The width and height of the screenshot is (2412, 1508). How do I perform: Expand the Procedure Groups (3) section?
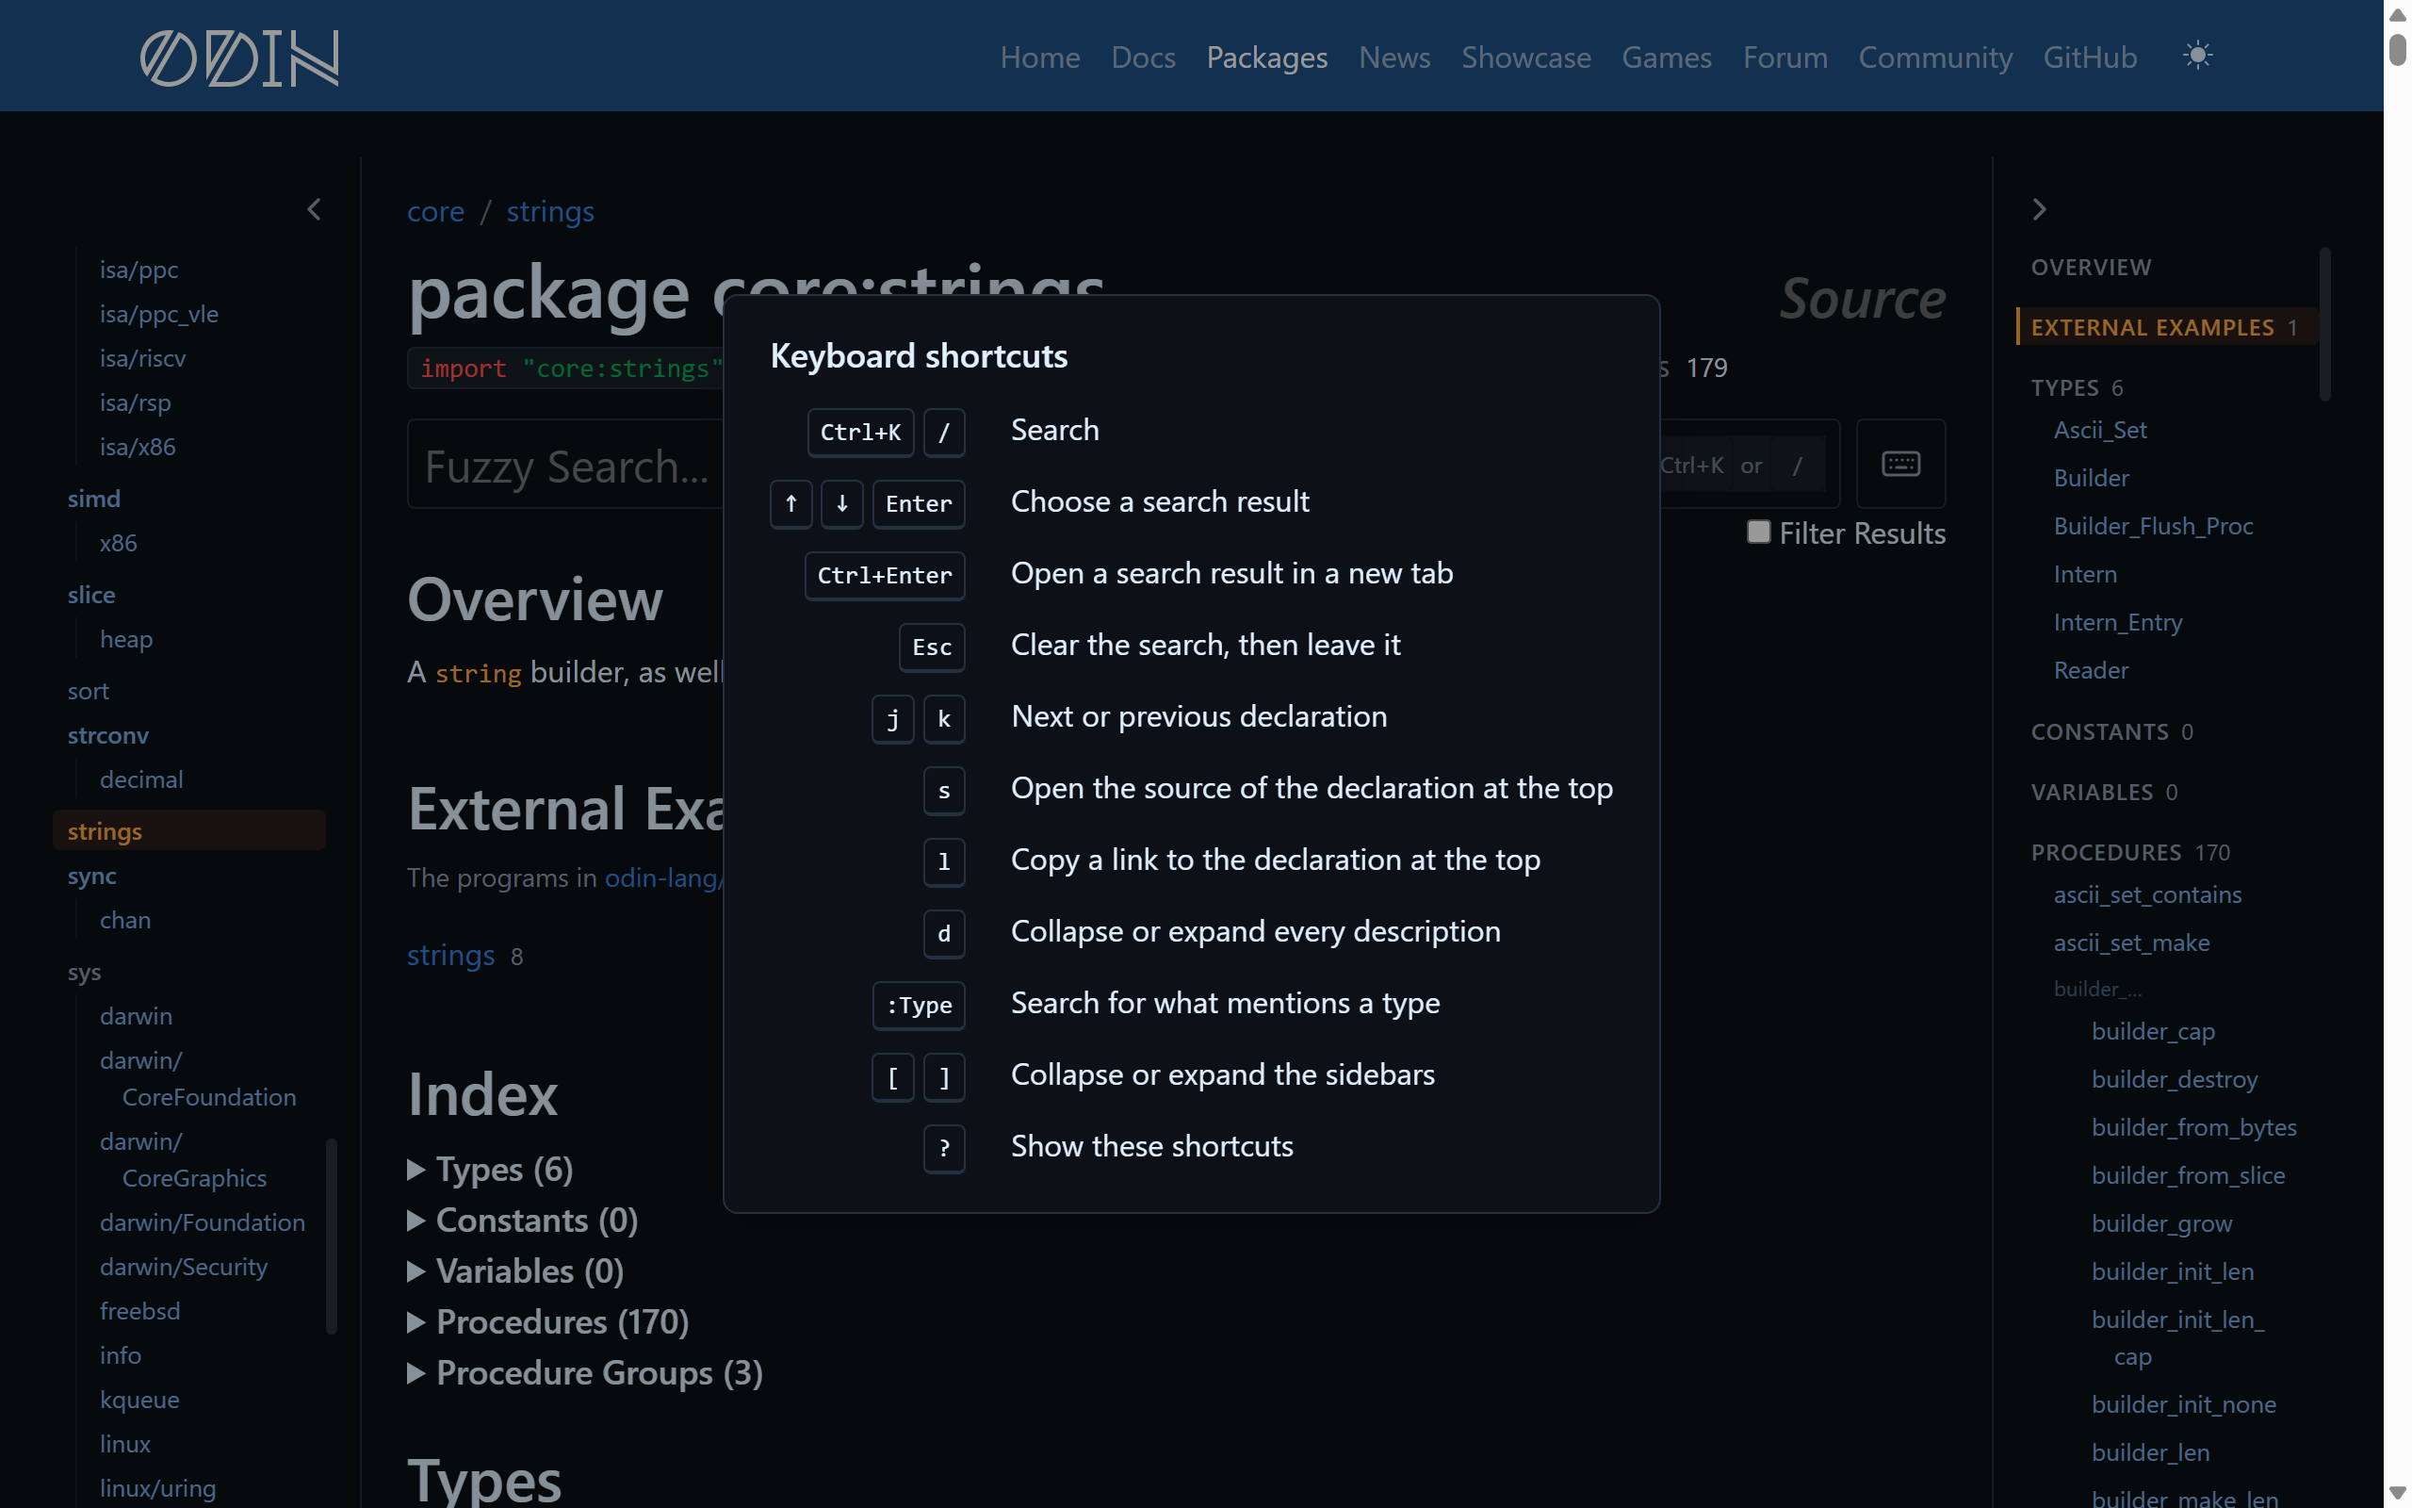[585, 1372]
